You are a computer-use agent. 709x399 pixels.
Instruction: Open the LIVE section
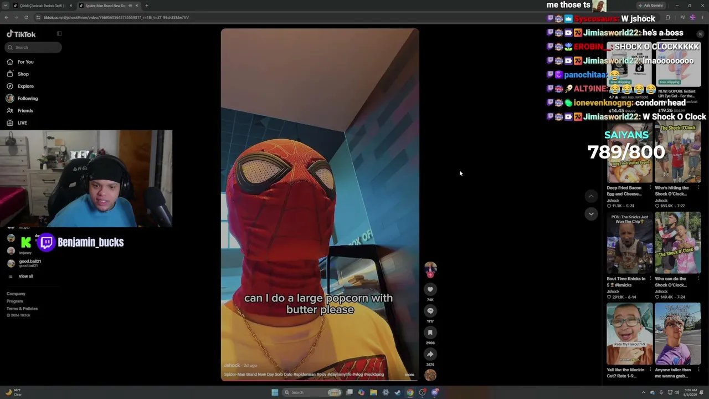[x=17, y=122]
